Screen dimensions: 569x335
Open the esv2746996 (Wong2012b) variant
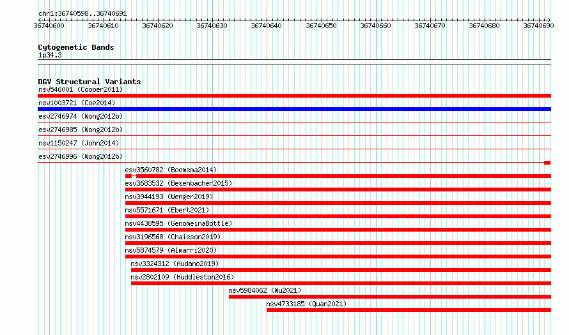[81, 156]
